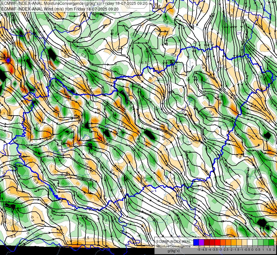The image size is (277, 255).
Task: Select the blue legend swatch for -5
Action: pos(196,242)
